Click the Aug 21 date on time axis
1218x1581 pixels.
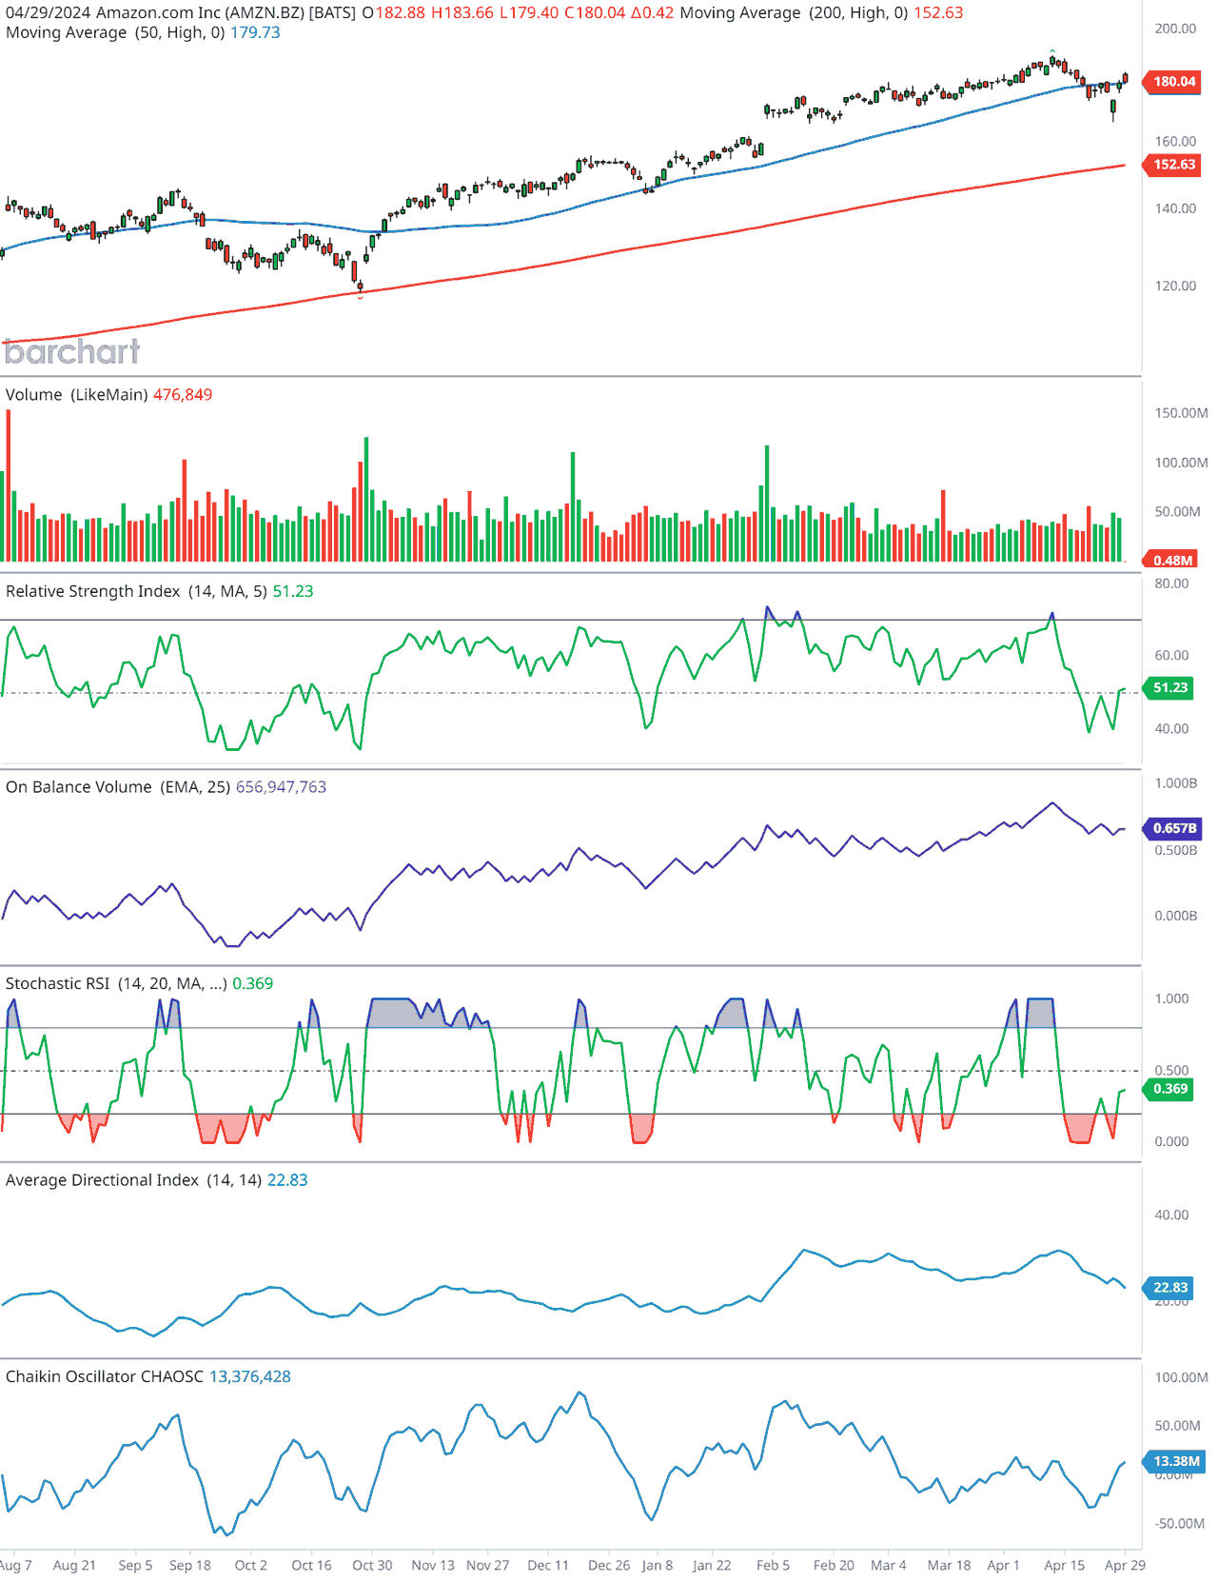point(74,1565)
